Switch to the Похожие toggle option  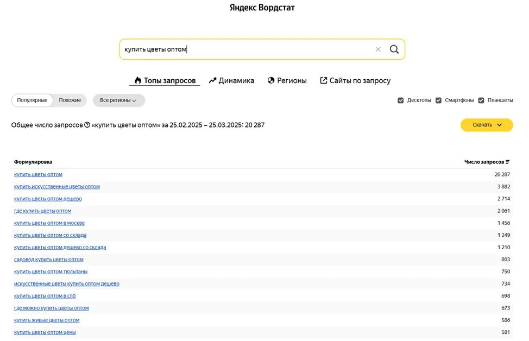70,100
